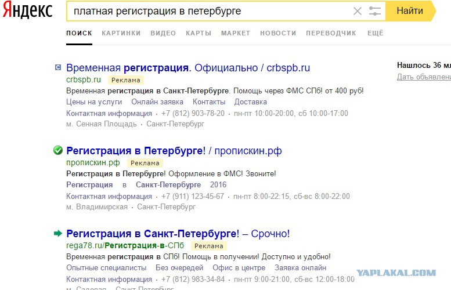This screenshot has height=290, width=451.
Task: Click the Яндекс logo
Action: coord(28,10)
